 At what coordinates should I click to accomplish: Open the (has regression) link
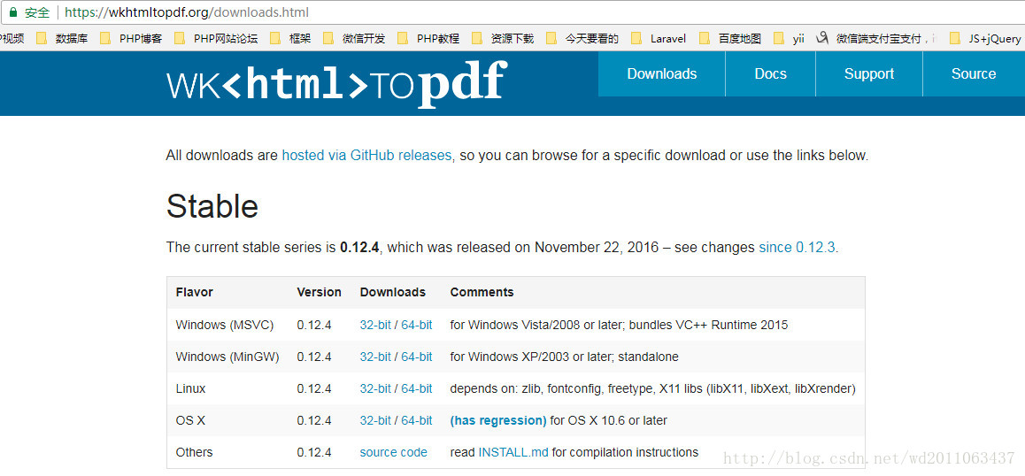(498, 420)
